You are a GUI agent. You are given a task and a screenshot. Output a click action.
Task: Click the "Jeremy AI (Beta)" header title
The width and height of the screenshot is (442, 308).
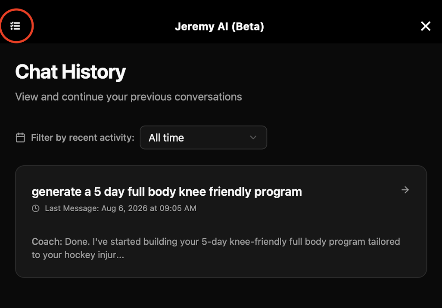(x=219, y=27)
